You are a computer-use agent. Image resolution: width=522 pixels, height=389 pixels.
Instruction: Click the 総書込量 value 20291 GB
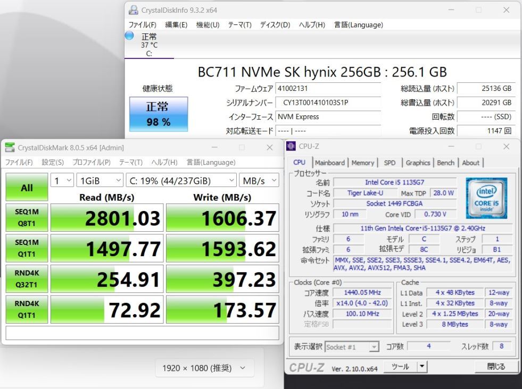(x=486, y=103)
